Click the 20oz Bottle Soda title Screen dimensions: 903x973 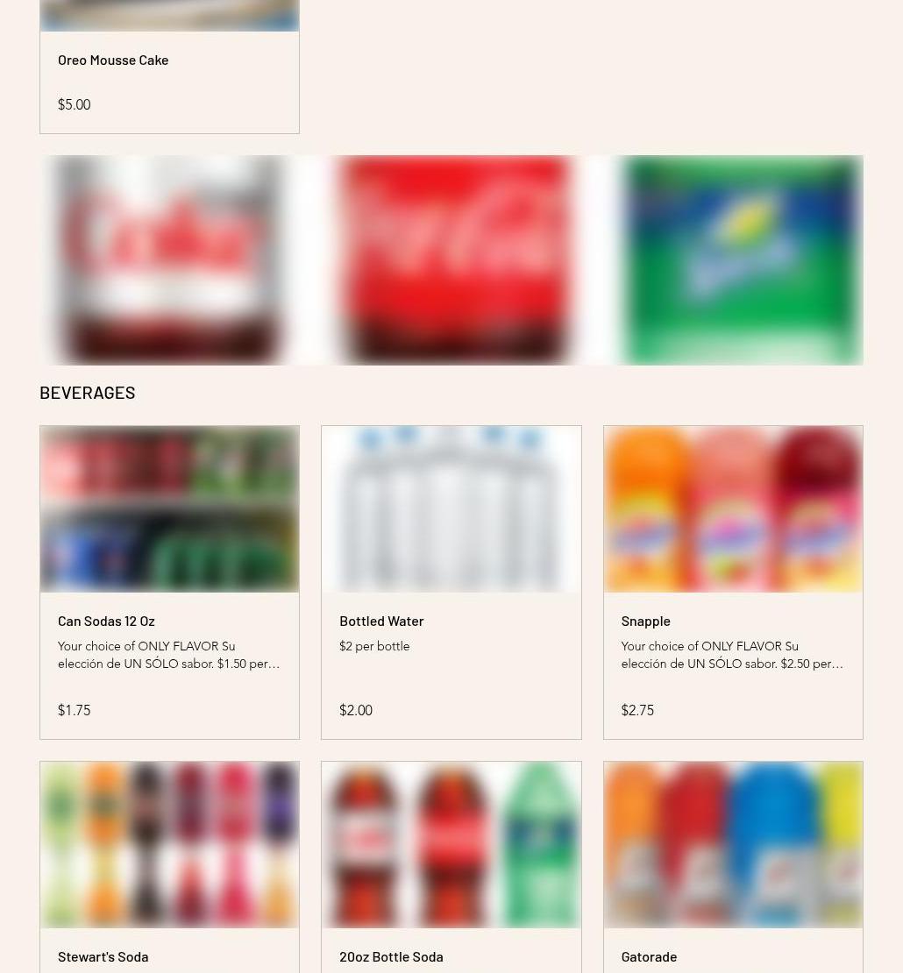(391, 957)
